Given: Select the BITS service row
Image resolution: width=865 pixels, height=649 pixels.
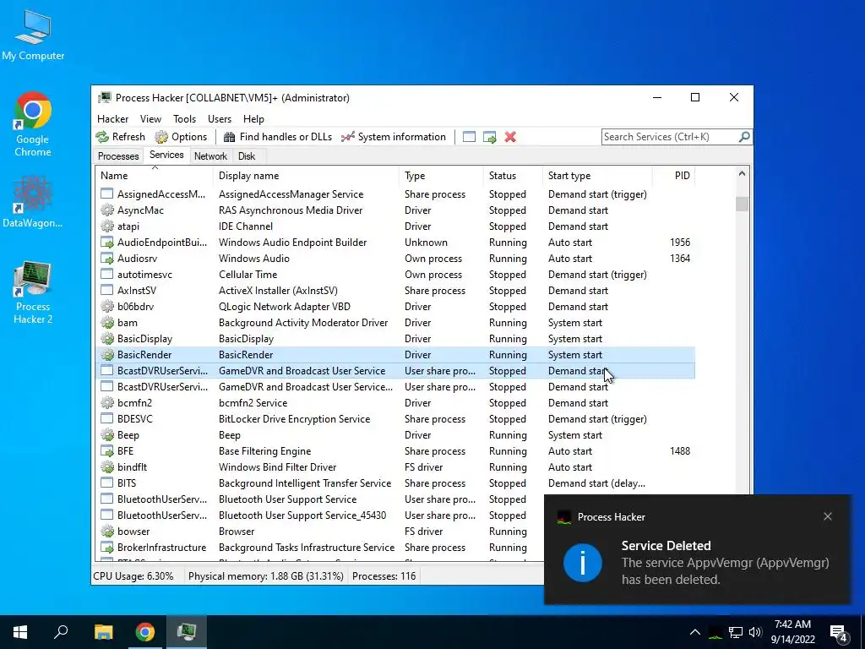Looking at the screenshot, I should click(x=395, y=483).
